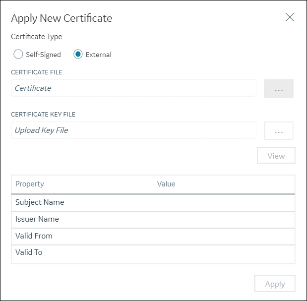This screenshot has height=301, width=307.
Task: Click the Property column header
Action: click(30, 184)
